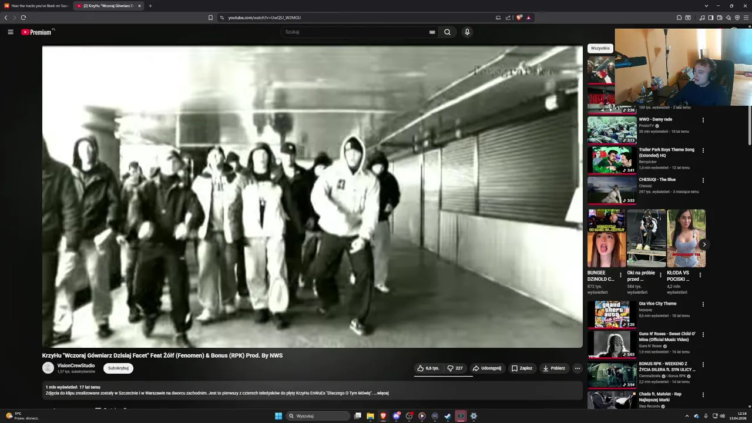This screenshot has height=423, width=752.
Task: Open options menu for BONUS RPK - WEEKEND video
Action: click(x=703, y=365)
